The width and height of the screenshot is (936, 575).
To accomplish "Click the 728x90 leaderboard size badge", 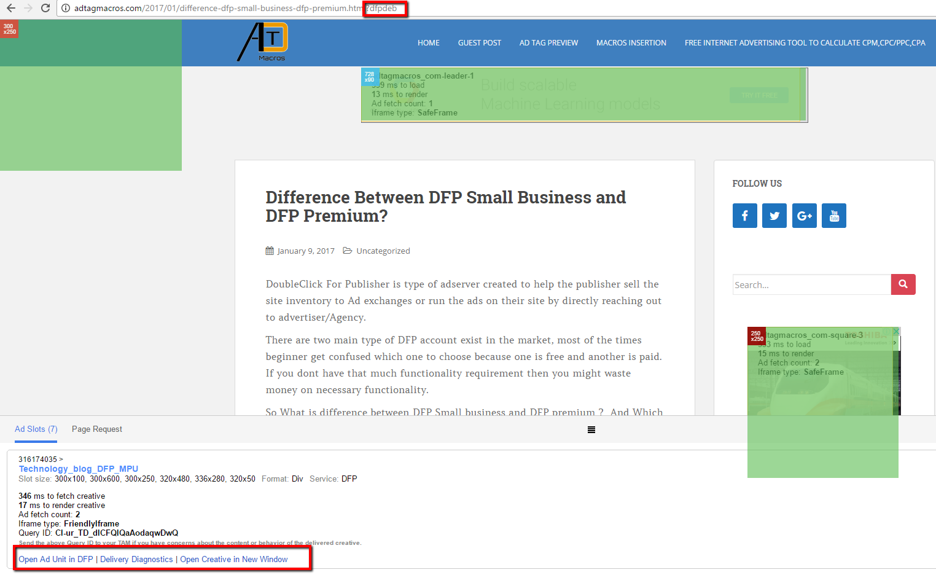I will click(x=370, y=77).
